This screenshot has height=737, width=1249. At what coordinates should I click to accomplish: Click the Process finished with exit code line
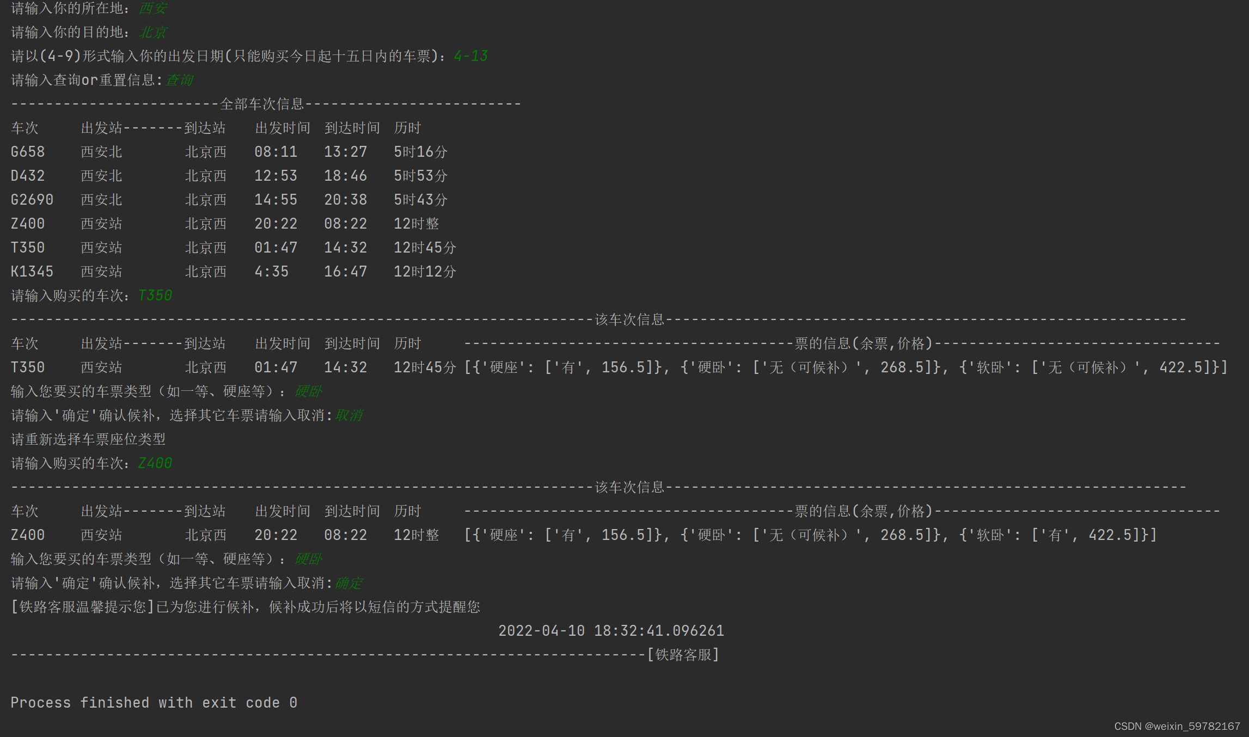154,703
